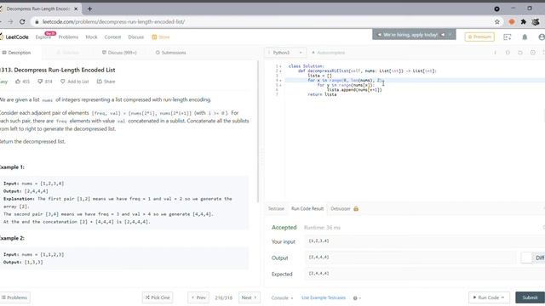
Task: Toggle the Autocomplete option
Action: pyautogui.click(x=328, y=53)
